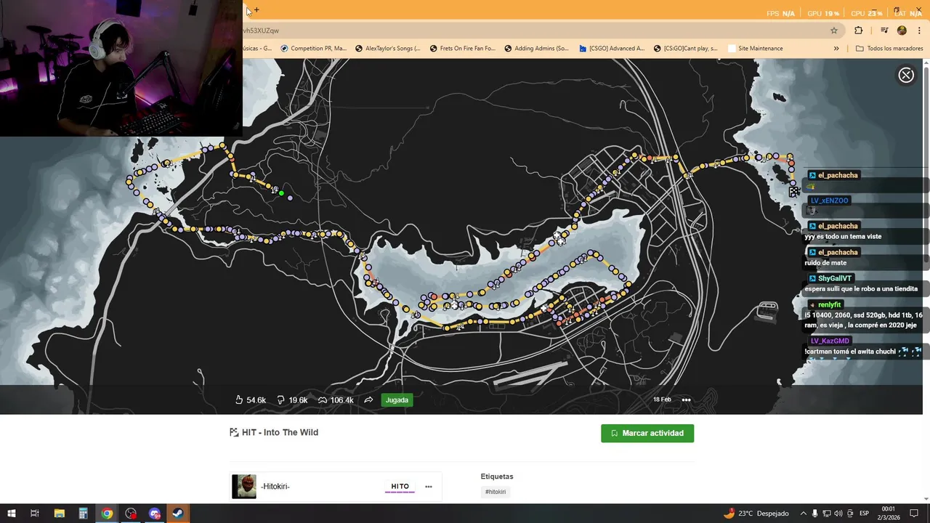Click the cable car icon on the map
The width and height of the screenshot is (930, 523).
pos(767,312)
